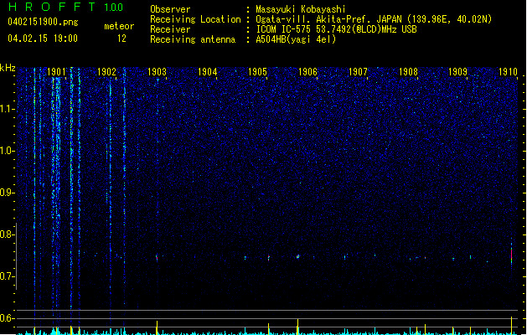Image resolution: width=527 pixels, height=335 pixels.
Task: Click the 1906 time marker
Action: point(307,71)
